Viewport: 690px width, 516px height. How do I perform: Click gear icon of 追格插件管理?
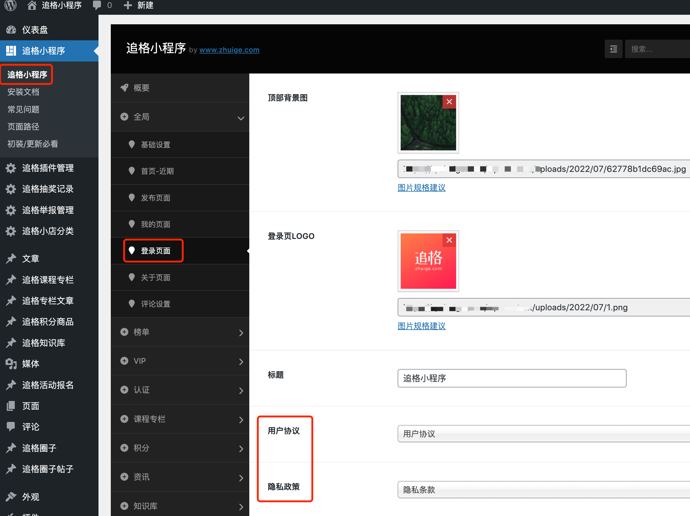pyautogui.click(x=11, y=168)
